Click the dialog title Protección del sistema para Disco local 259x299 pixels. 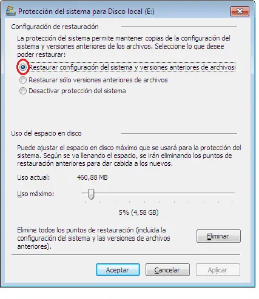[86, 11]
